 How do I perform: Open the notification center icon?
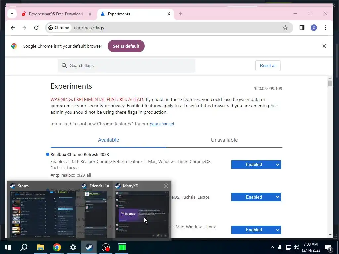coord(329,247)
